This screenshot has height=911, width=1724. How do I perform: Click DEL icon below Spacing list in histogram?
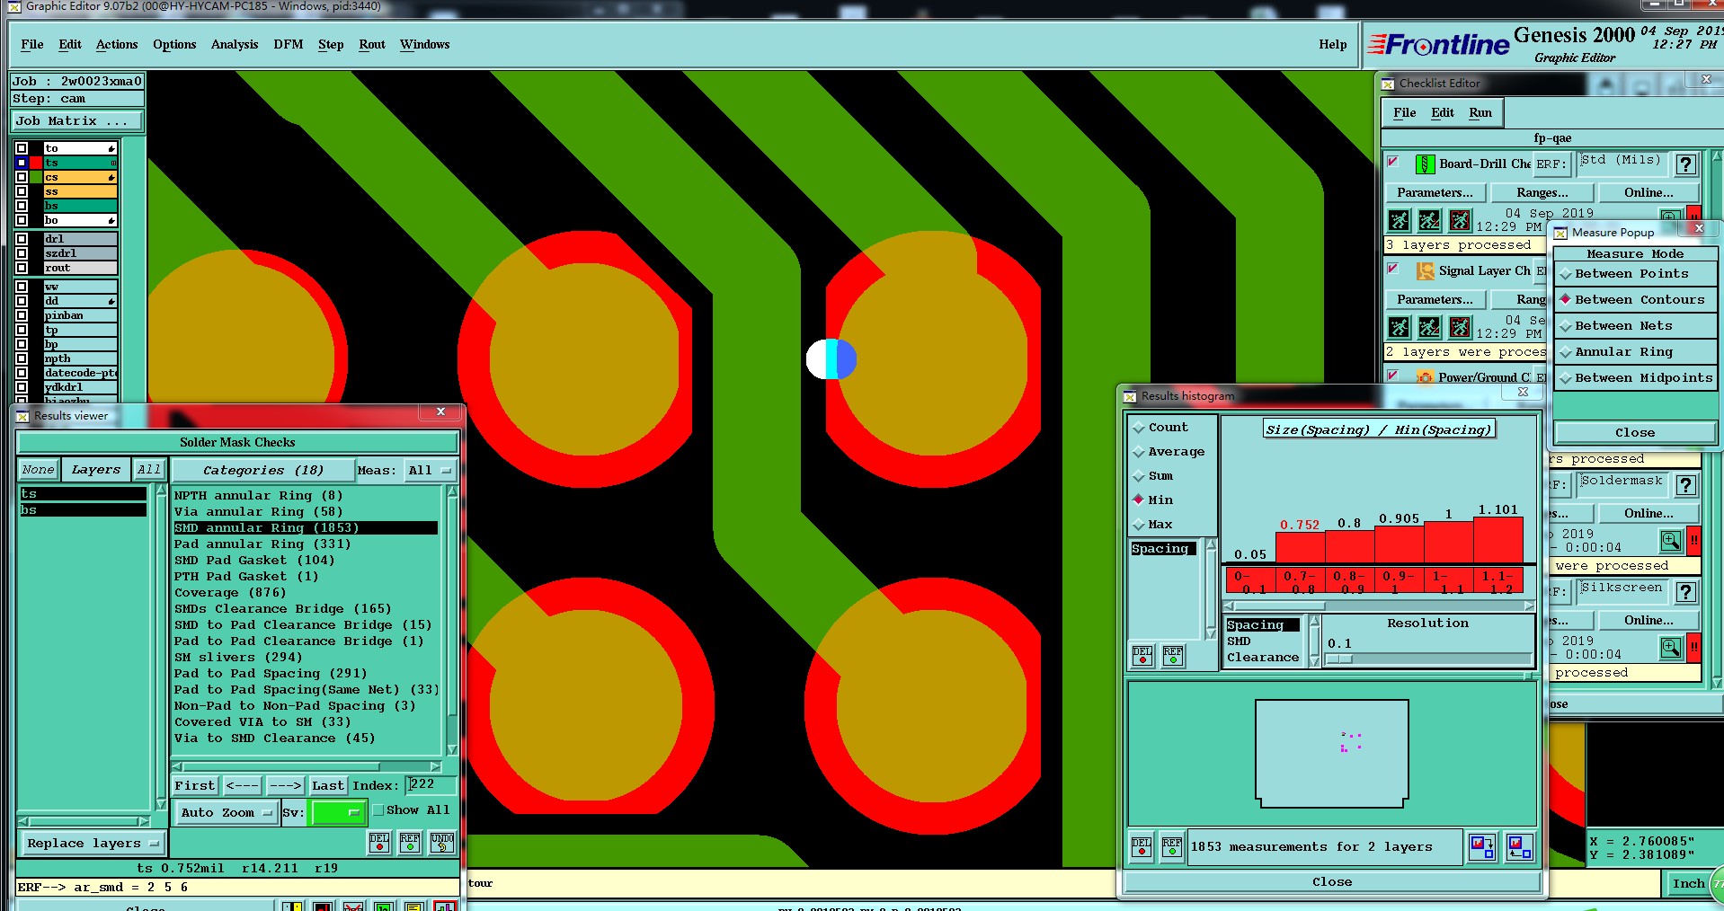tap(1142, 655)
